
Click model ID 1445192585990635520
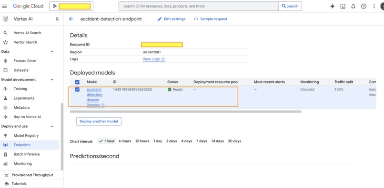pyautogui.click(x=132, y=90)
